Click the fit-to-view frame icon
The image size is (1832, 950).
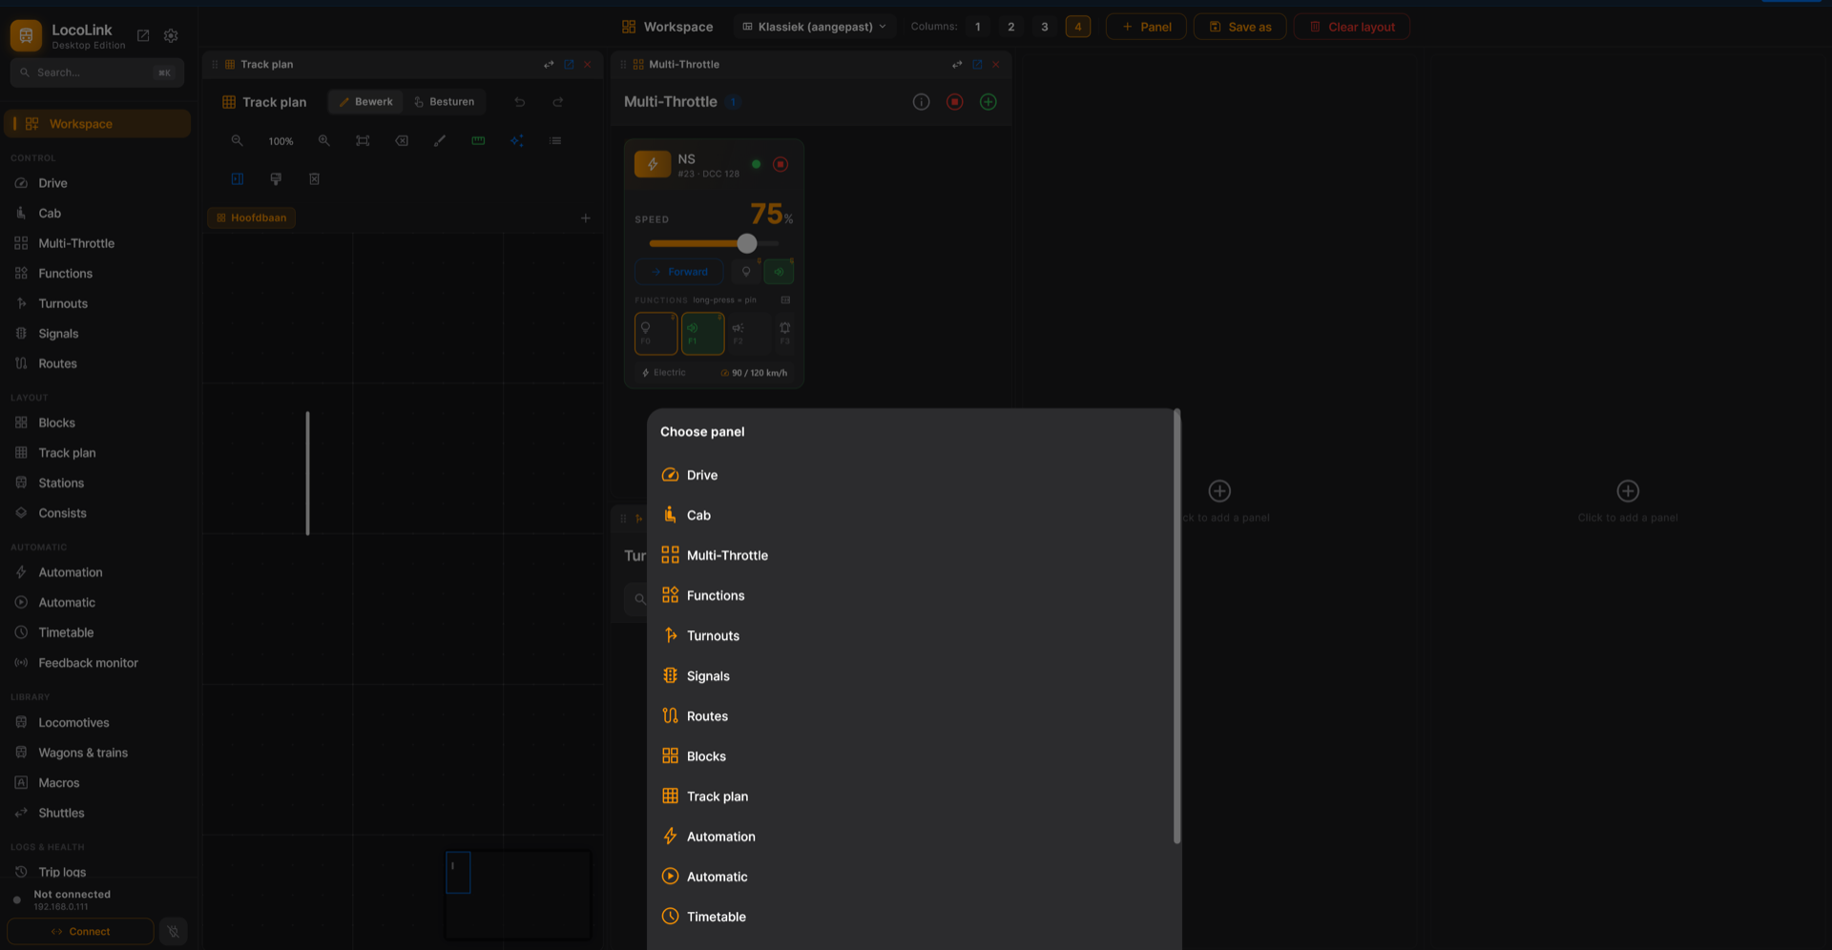click(363, 140)
